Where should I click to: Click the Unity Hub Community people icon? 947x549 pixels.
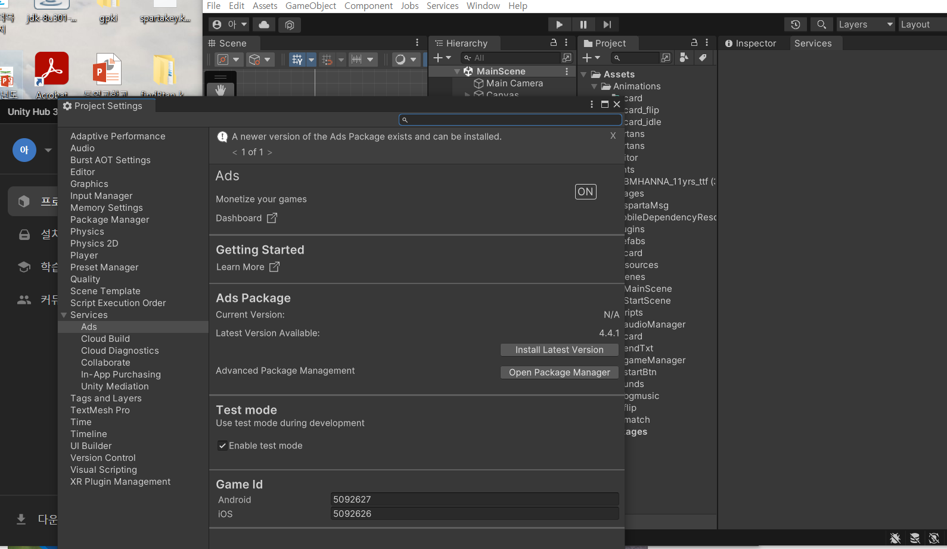coord(24,300)
